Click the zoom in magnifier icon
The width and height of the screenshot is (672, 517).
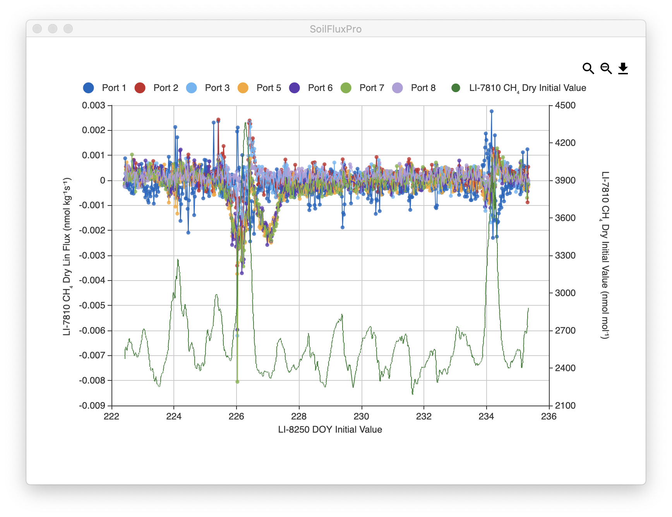[x=588, y=68]
